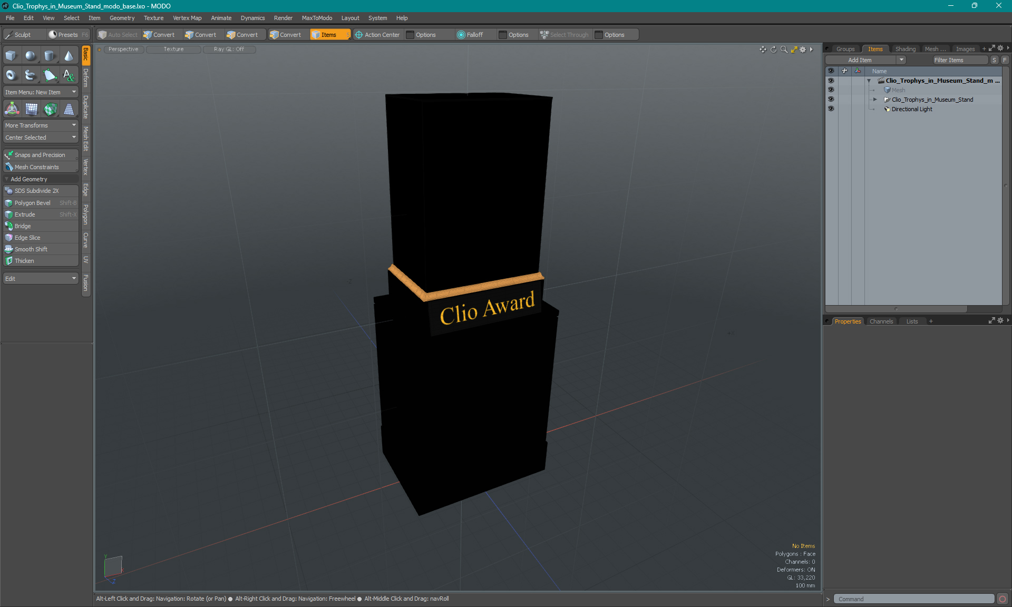This screenshot has width=1012, height=607.
Task: Click the soft grid deform icon
Action: click(x=31, y=109)
